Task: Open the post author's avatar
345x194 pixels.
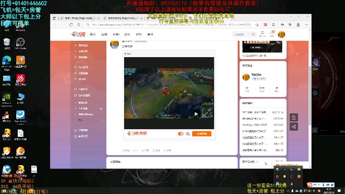Action: [114, 44]
